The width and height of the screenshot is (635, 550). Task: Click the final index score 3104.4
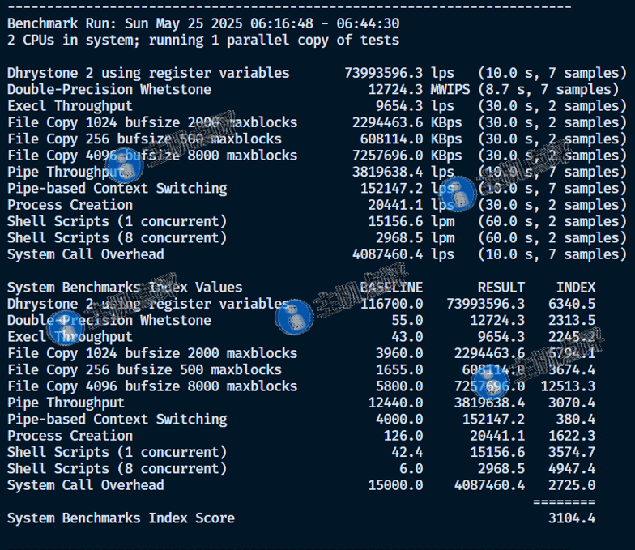[571, 518]
